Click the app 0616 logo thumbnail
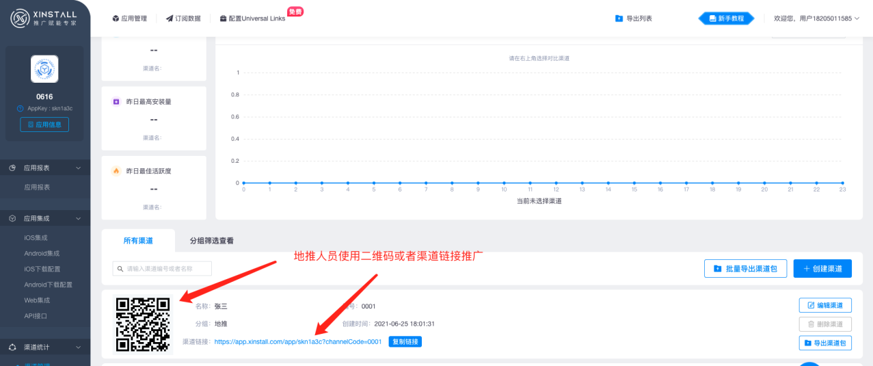Screen dimensions: 873x366 tap(44, 69)
